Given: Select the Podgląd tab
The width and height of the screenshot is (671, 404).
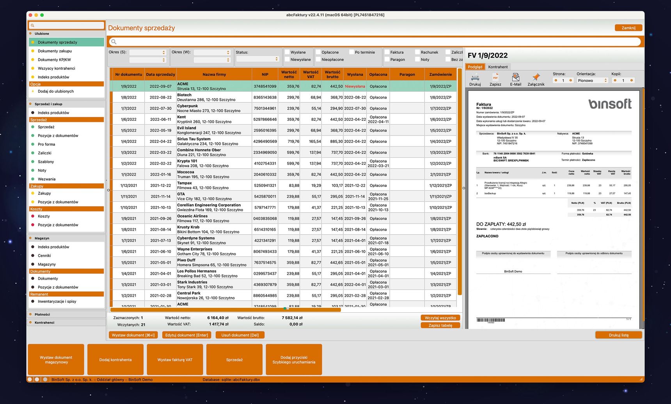Looking at the screenshot, I should (x=475, y=67).
